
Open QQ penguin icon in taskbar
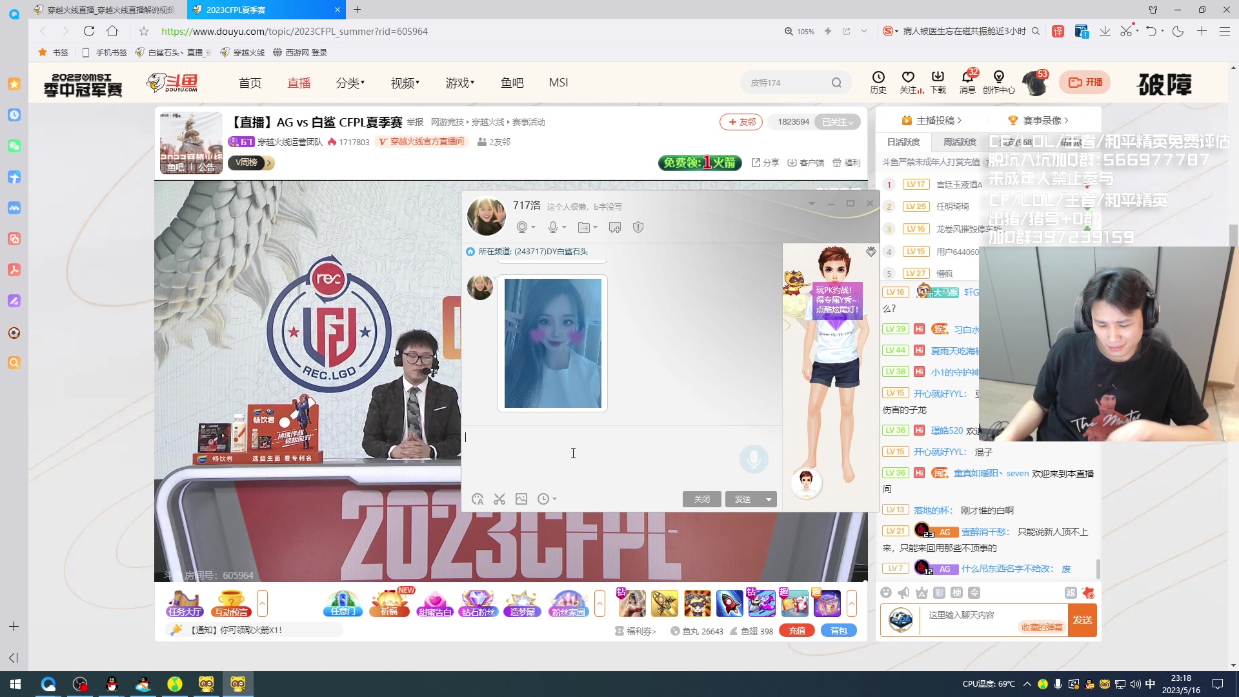(x=112, y=684)
